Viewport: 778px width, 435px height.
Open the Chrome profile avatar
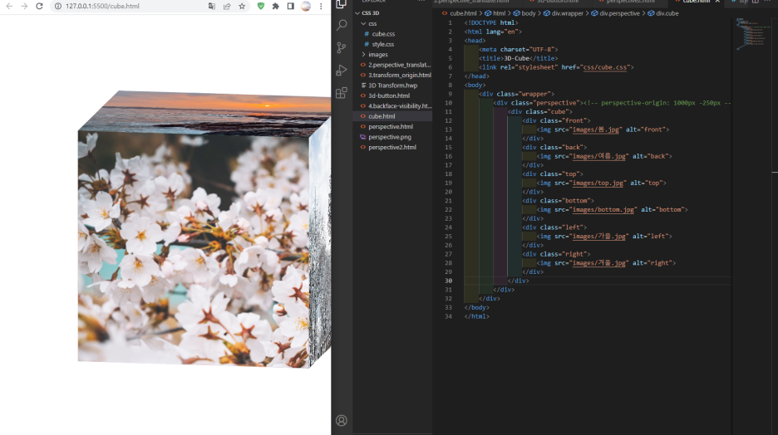[306, 6]
